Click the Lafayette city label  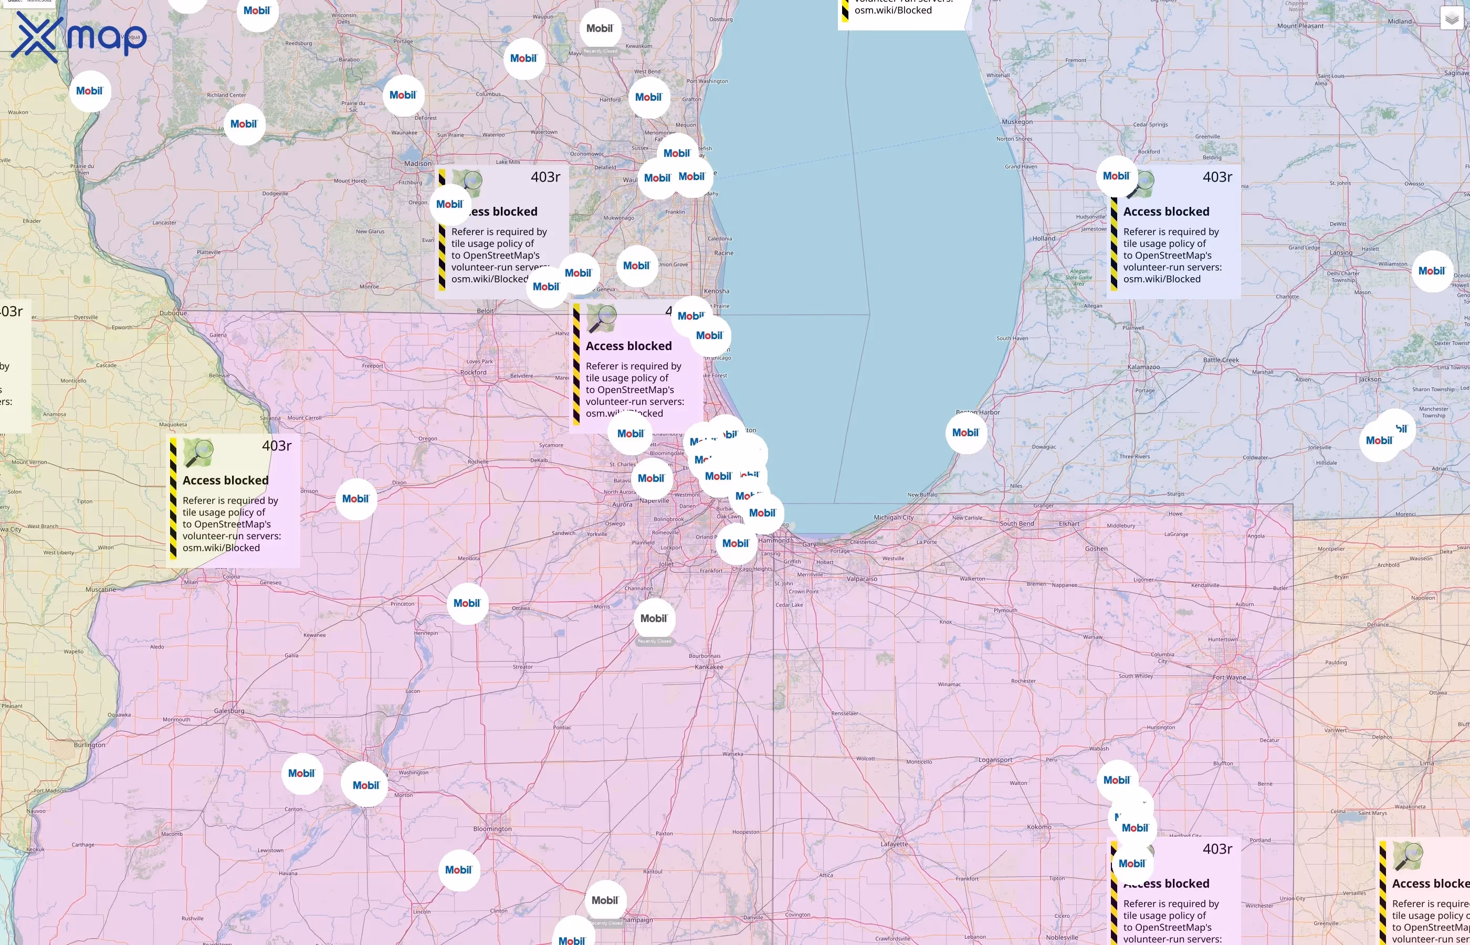895,844
